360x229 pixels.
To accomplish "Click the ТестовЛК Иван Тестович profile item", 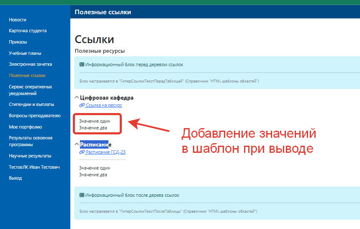I will pos(34,167).
